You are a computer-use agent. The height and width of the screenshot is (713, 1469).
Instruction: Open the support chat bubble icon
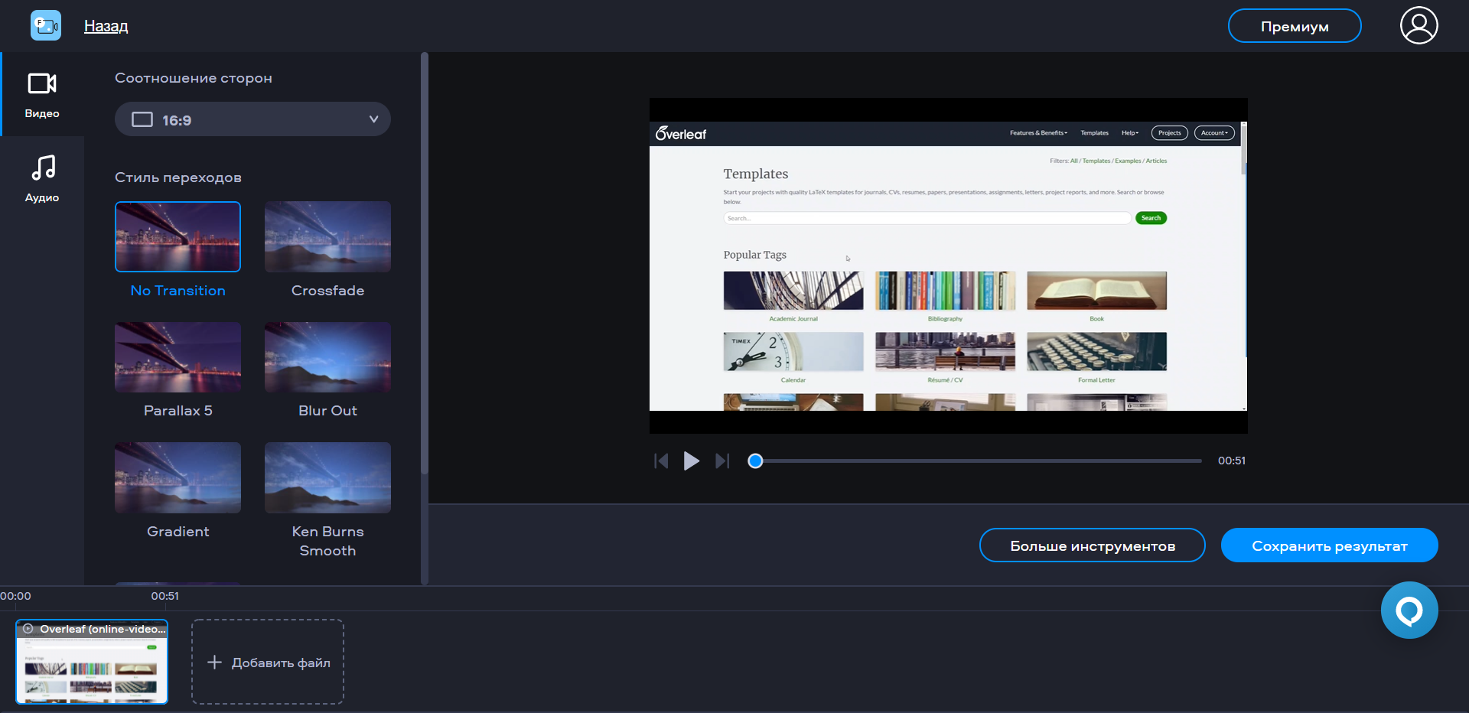(1409, 610)
